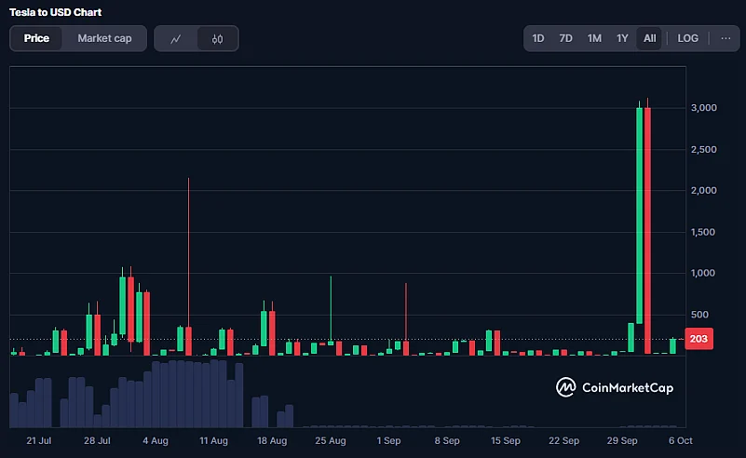Select the Price tab
This screenshot has height=458, width=746.
coord(36,38)
